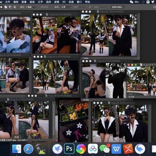
Task: Open the blue arrow-circle app in Dock
Action: (140, 149)
